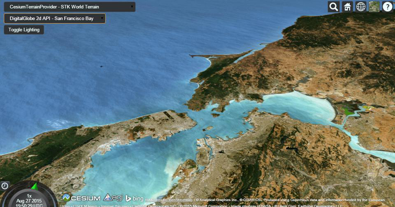Click the 19:50:29 UTC time readout
The height and width of the screenshot is (207, 395).
coord(29,205)
